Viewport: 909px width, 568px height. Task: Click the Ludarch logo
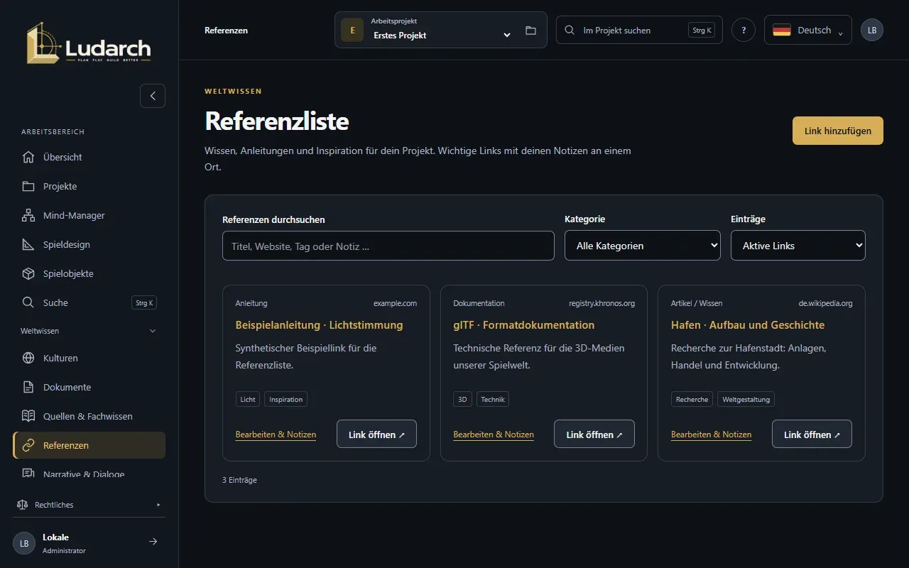point(89,43)
